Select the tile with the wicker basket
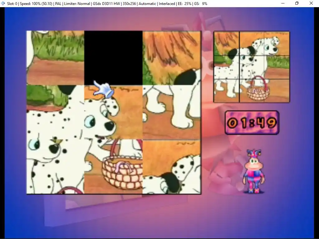319x239 pixels. point(113,167)
